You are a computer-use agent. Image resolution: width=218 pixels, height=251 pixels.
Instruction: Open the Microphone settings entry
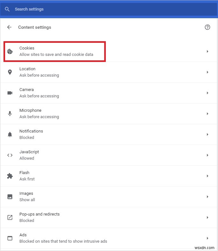click(x=109, y=114)
